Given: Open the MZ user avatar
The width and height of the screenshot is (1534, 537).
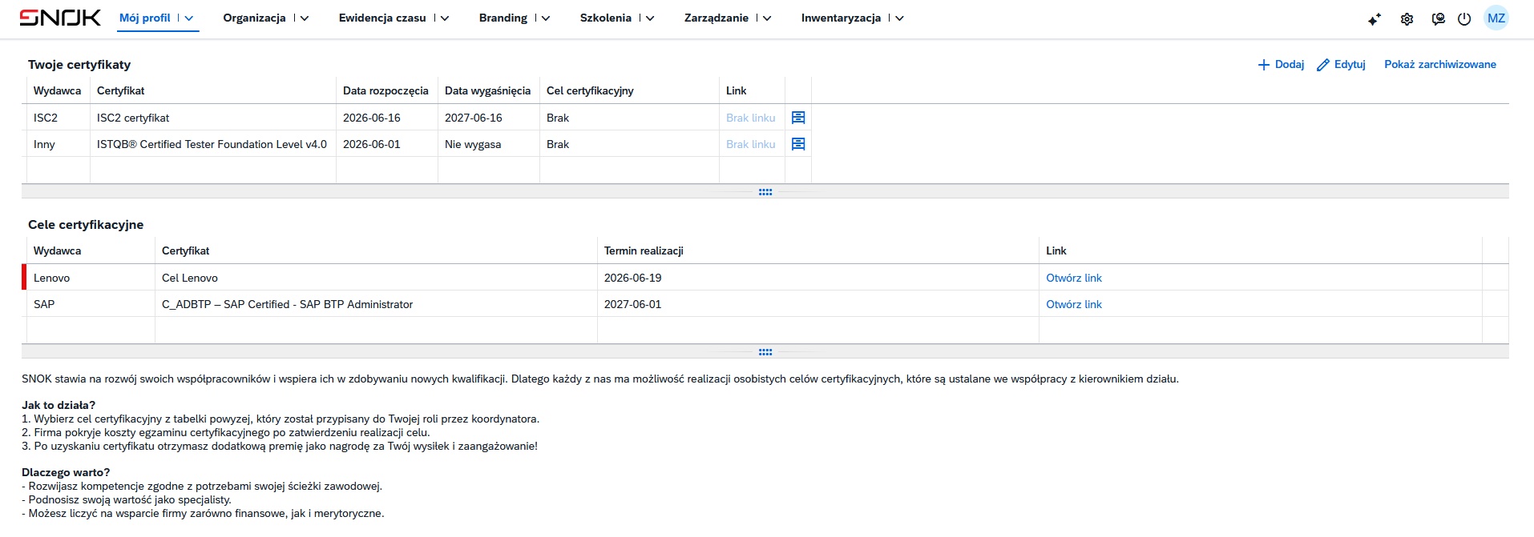Looking at the screenshot, I should tap(1496, 18).
